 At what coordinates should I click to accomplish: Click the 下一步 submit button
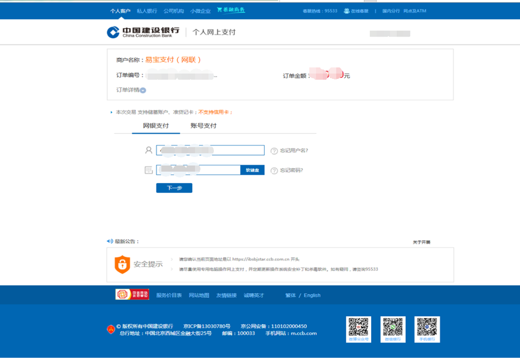click(174, 188)
